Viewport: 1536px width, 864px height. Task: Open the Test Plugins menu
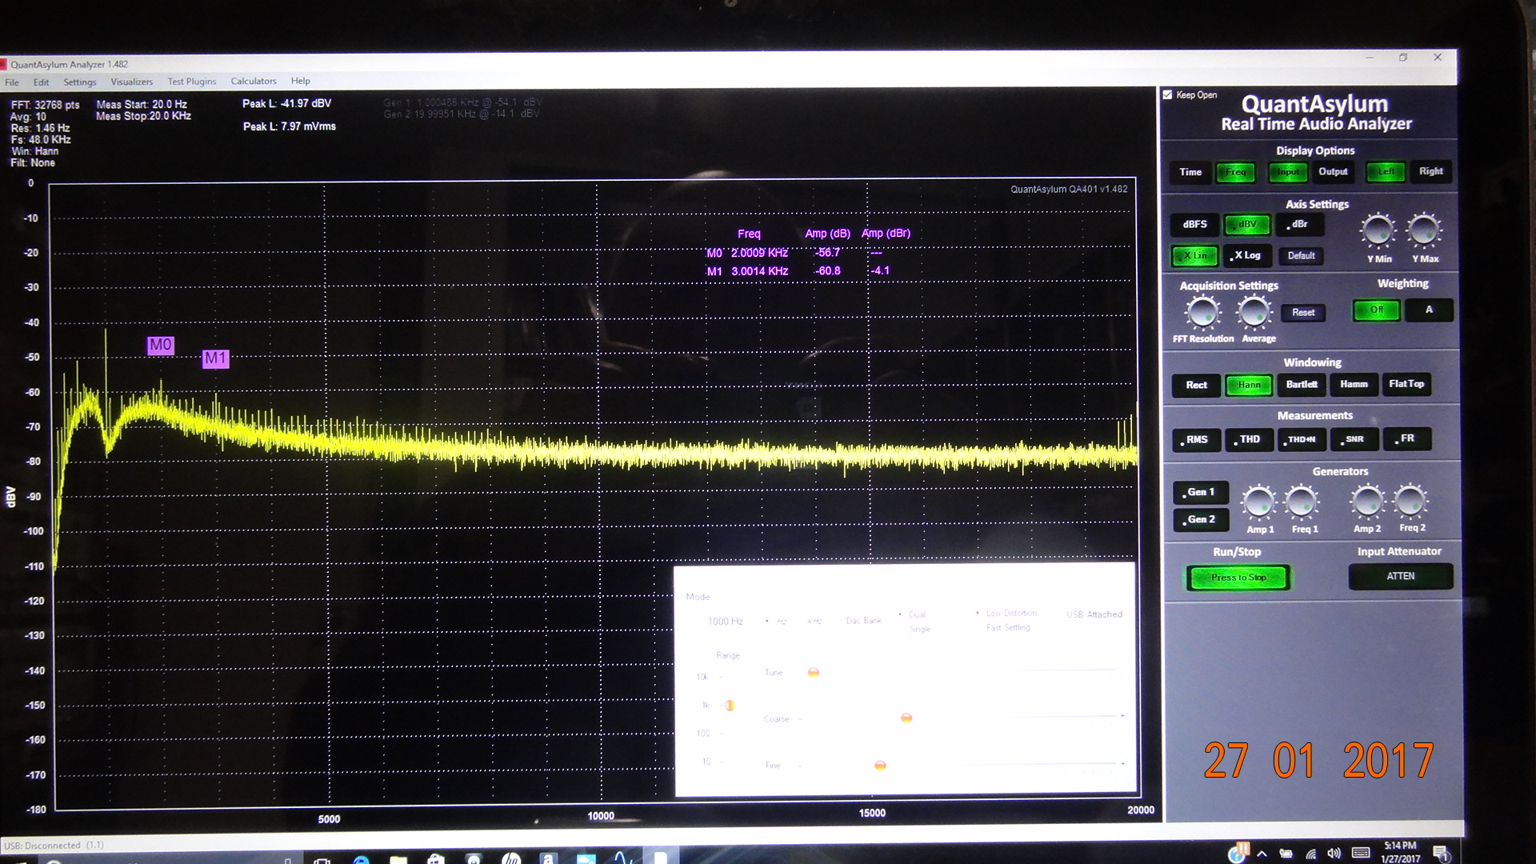tap(192, 82)
